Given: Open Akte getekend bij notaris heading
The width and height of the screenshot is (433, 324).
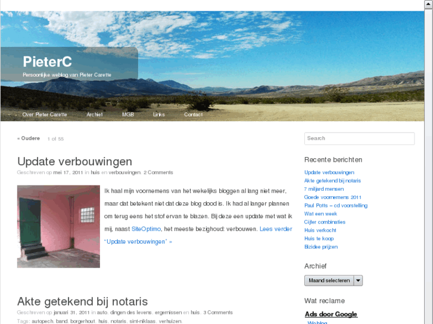Looking at the screenshot, I should tap(82, 301).
